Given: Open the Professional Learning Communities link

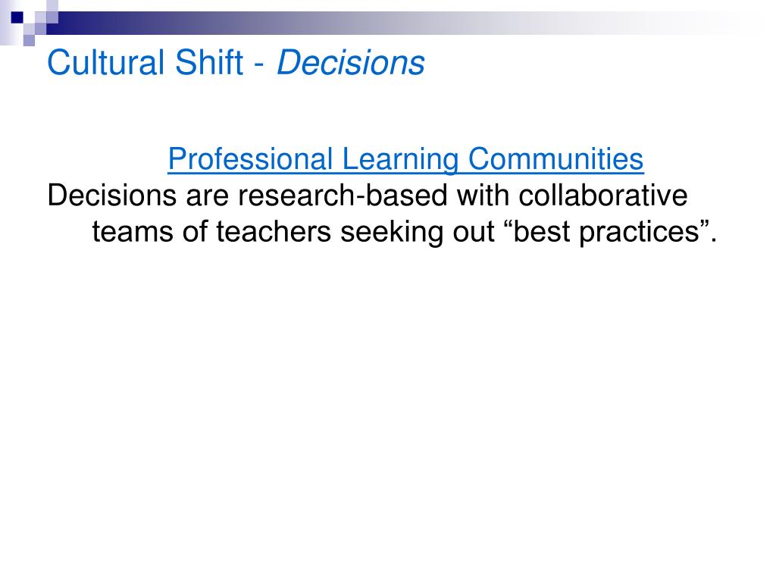Looking at the screenshot, I should [x=405, y=159].
